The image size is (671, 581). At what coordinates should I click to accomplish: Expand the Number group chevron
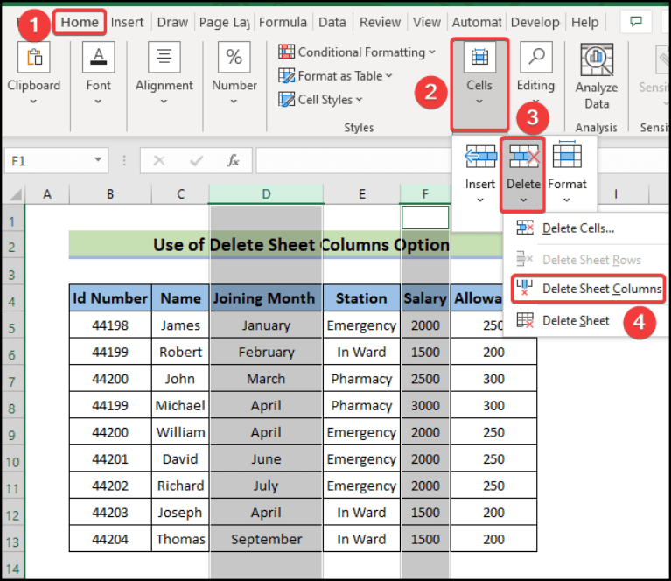tap(234, 101)
